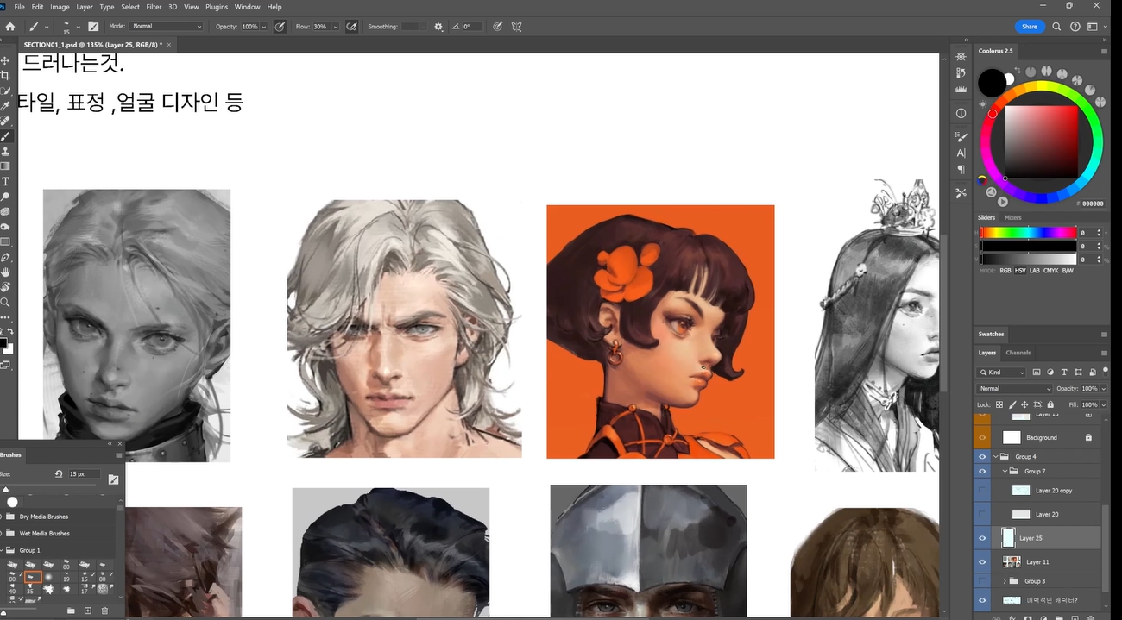Open the brush Mode dropdown
The height and width of the screenshot is (620, 1122).
pyautogui.click(x=167, y=27)
